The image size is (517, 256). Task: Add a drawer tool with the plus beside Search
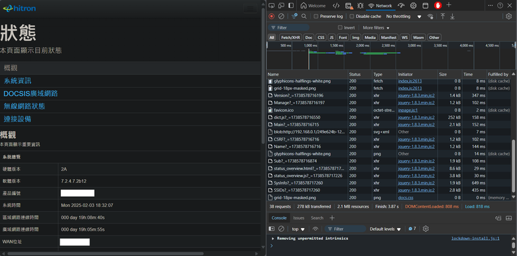click(x=332, y=218)
